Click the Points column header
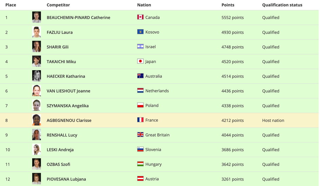The image size is (320, 186). [x=228, y=5]
